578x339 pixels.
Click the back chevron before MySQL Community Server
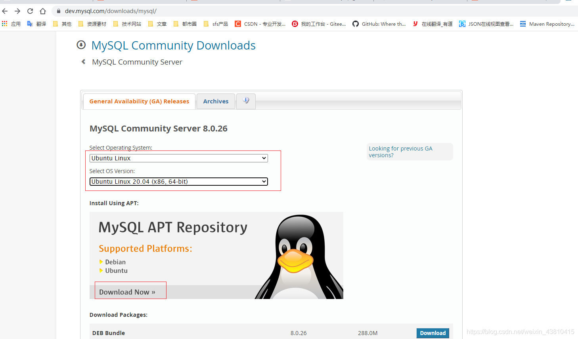click(x=83, y=61)
